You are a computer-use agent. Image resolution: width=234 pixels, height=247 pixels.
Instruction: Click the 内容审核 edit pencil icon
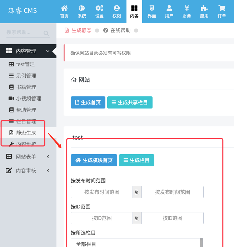click(9, 170)
